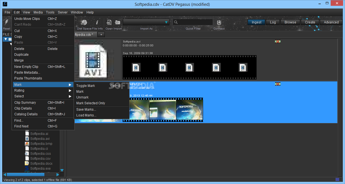Image resolution: width=345 pixels, height=184 pixels.
Task: Open the Help menu
Action: pos(90,12)
